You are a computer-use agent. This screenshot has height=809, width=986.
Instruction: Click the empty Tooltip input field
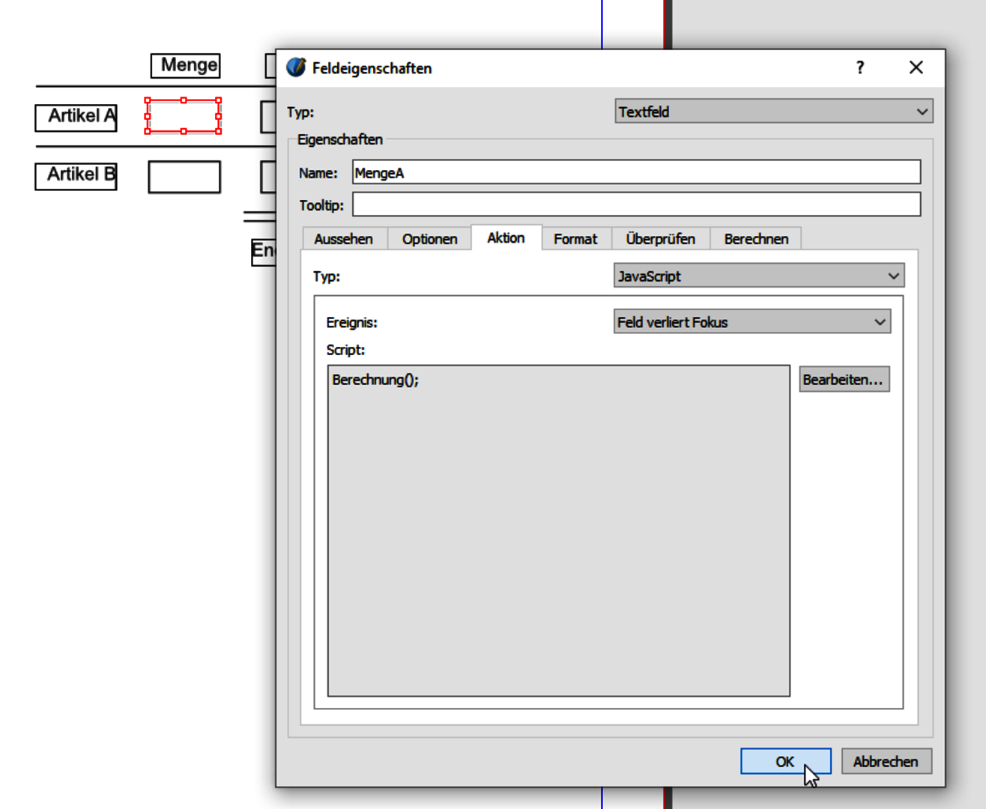635,205
